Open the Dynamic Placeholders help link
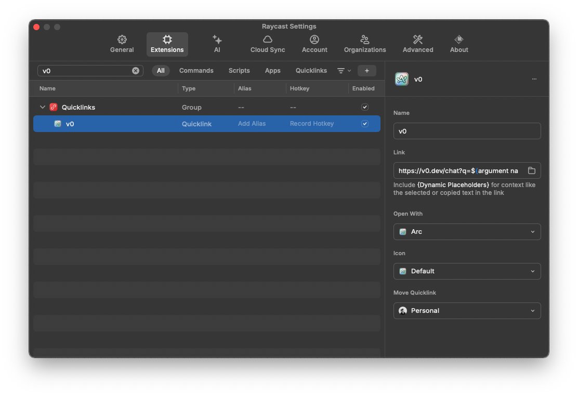 (x=453, y=184)
